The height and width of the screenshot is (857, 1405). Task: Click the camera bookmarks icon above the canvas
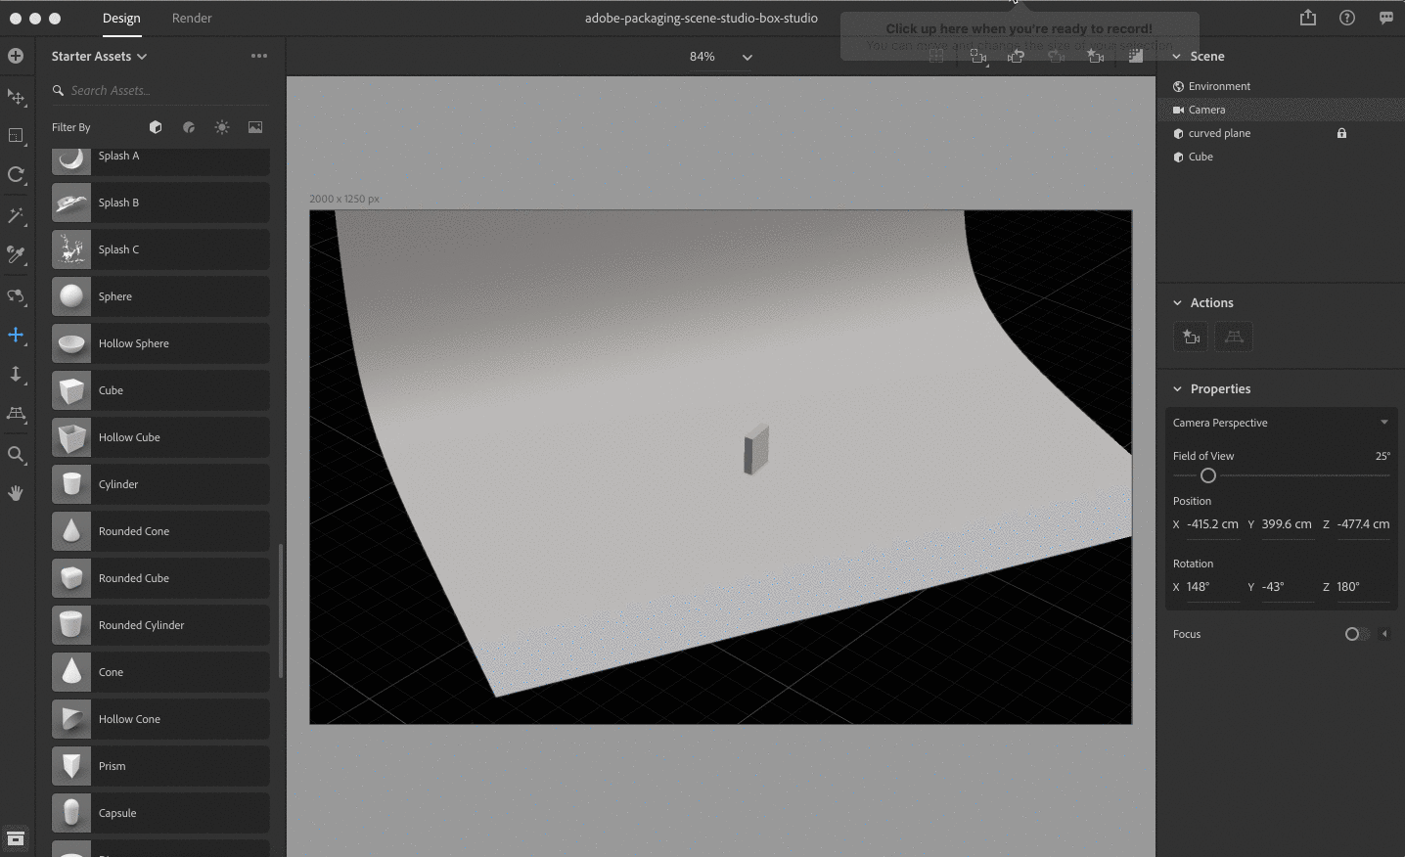tap(1096, 57)
